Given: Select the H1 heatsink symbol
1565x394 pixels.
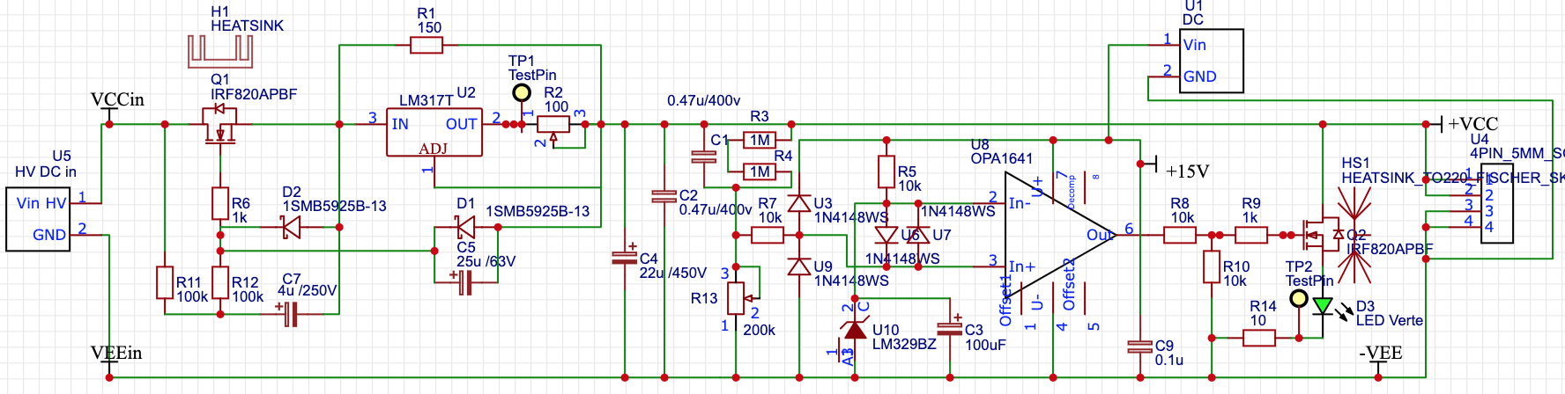Looking at the screenshot, I should [220, 51].
